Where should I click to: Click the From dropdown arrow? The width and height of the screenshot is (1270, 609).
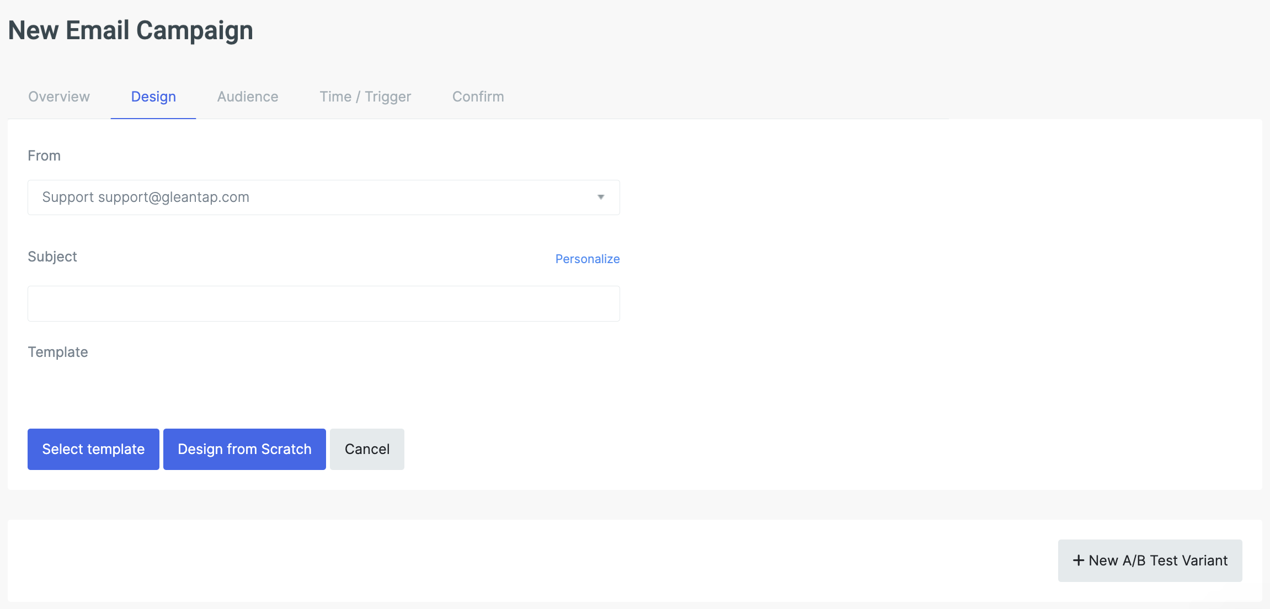(601, 197)
